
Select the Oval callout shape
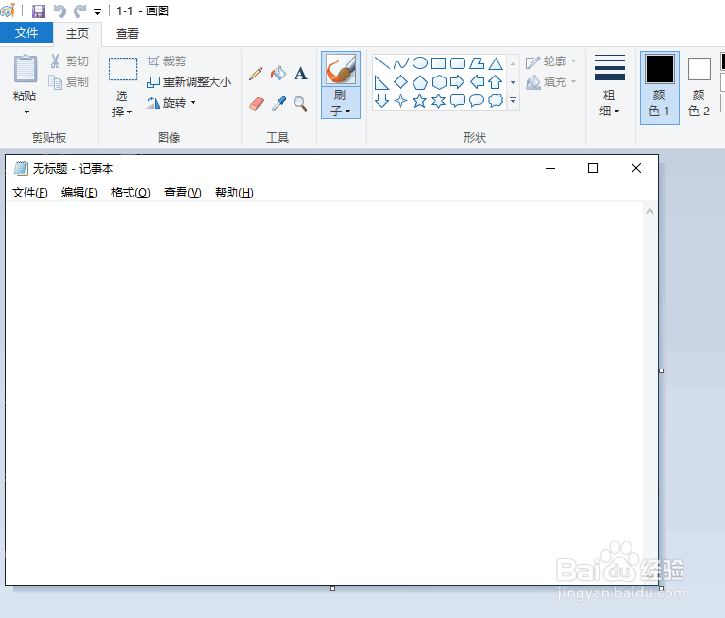[x=477, y=100]
